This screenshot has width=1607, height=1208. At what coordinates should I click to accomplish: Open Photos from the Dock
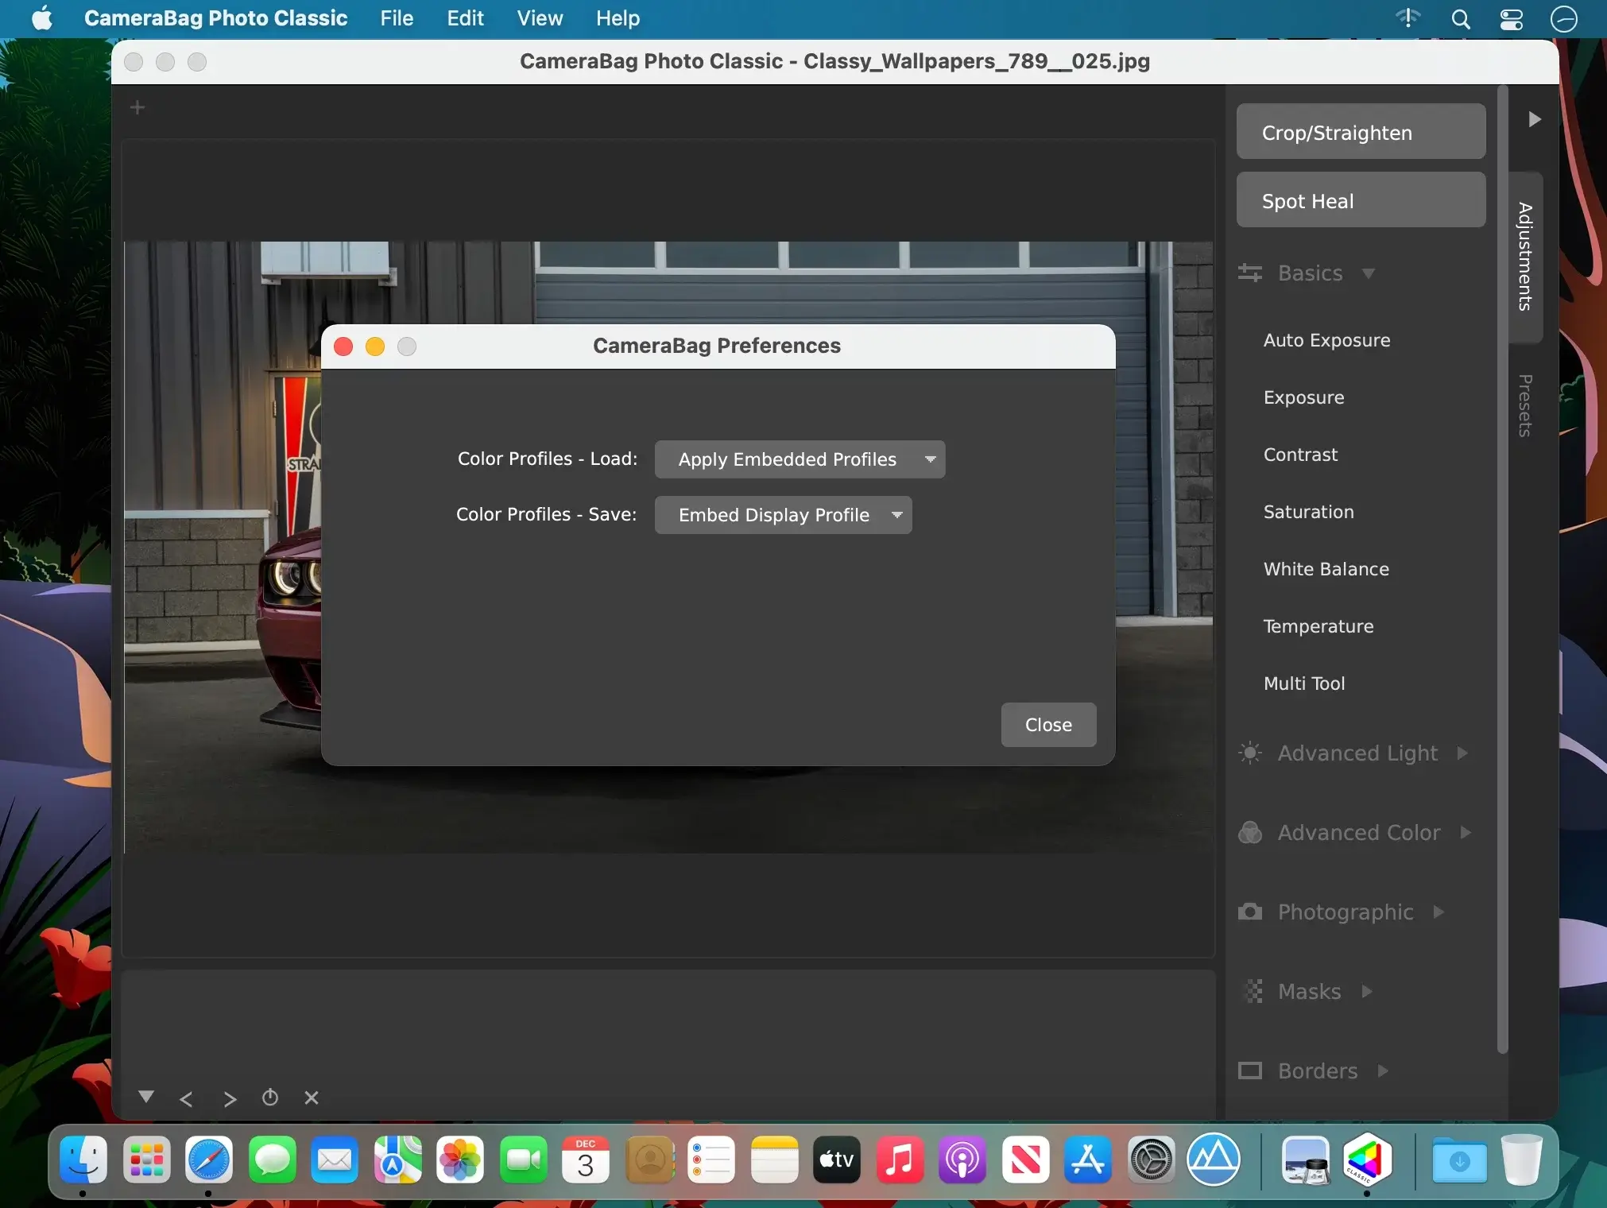(x=460, y=1160)
